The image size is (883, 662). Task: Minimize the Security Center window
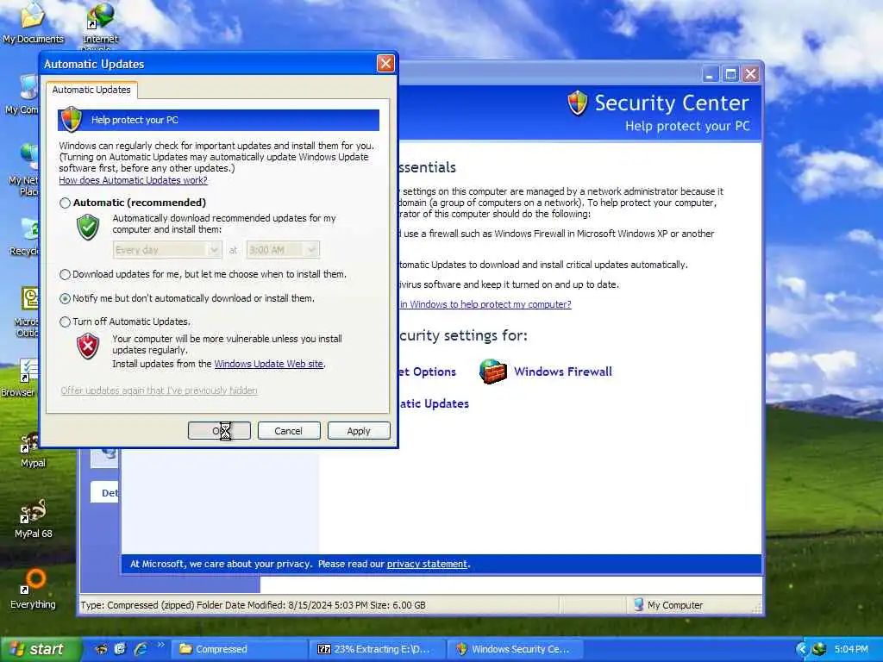pos(711,74)
